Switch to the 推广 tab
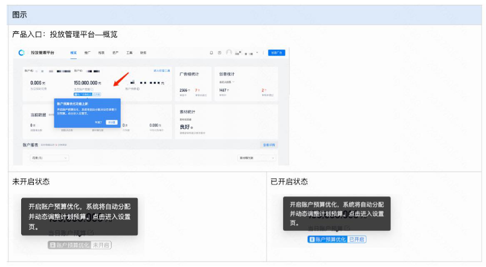The height and width of the screenshot is (267, 486). [x=88, y=53]
